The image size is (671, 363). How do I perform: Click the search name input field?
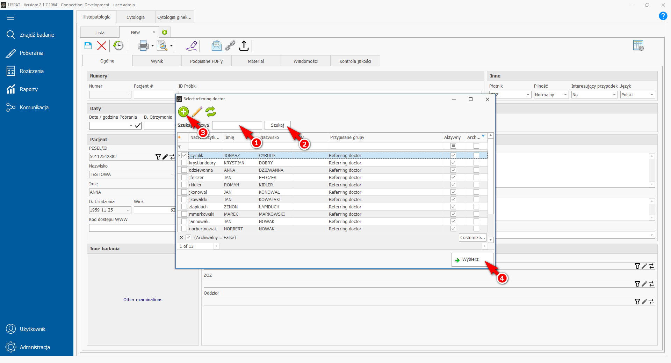237,125
